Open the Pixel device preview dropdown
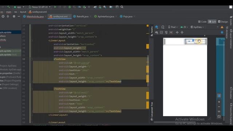The height and width of the screenshot is (131, 233). coord(173,27)
